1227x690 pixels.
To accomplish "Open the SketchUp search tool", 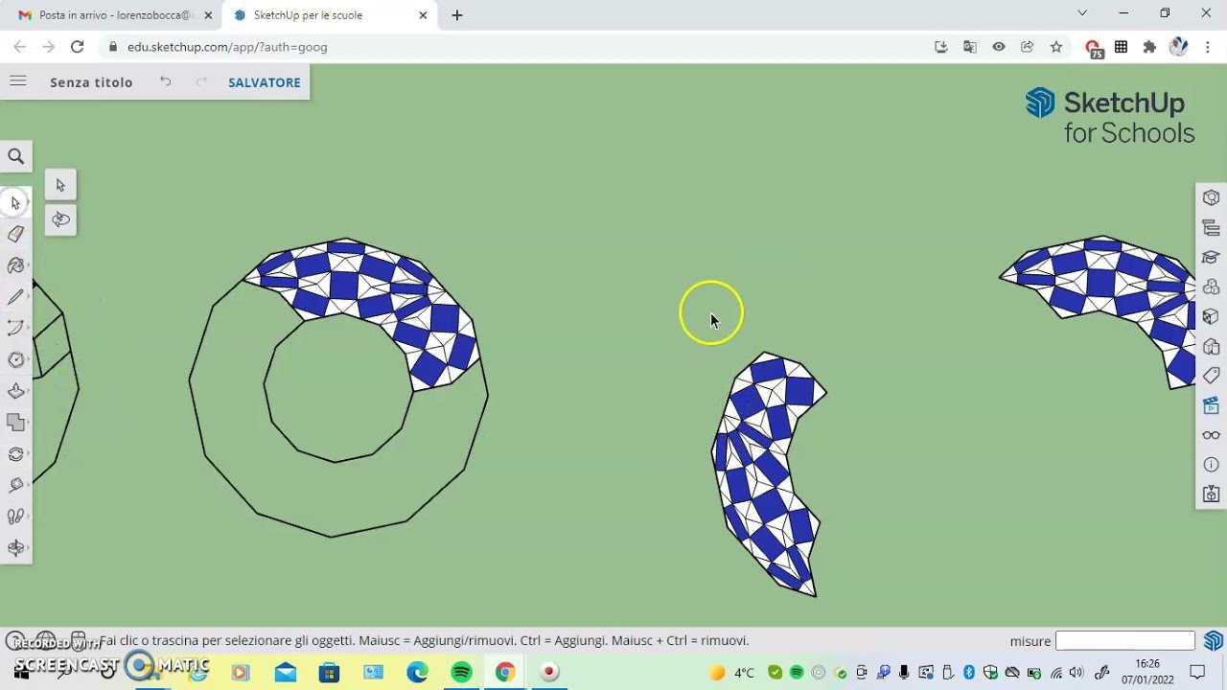I will click(x=16, y=156).
